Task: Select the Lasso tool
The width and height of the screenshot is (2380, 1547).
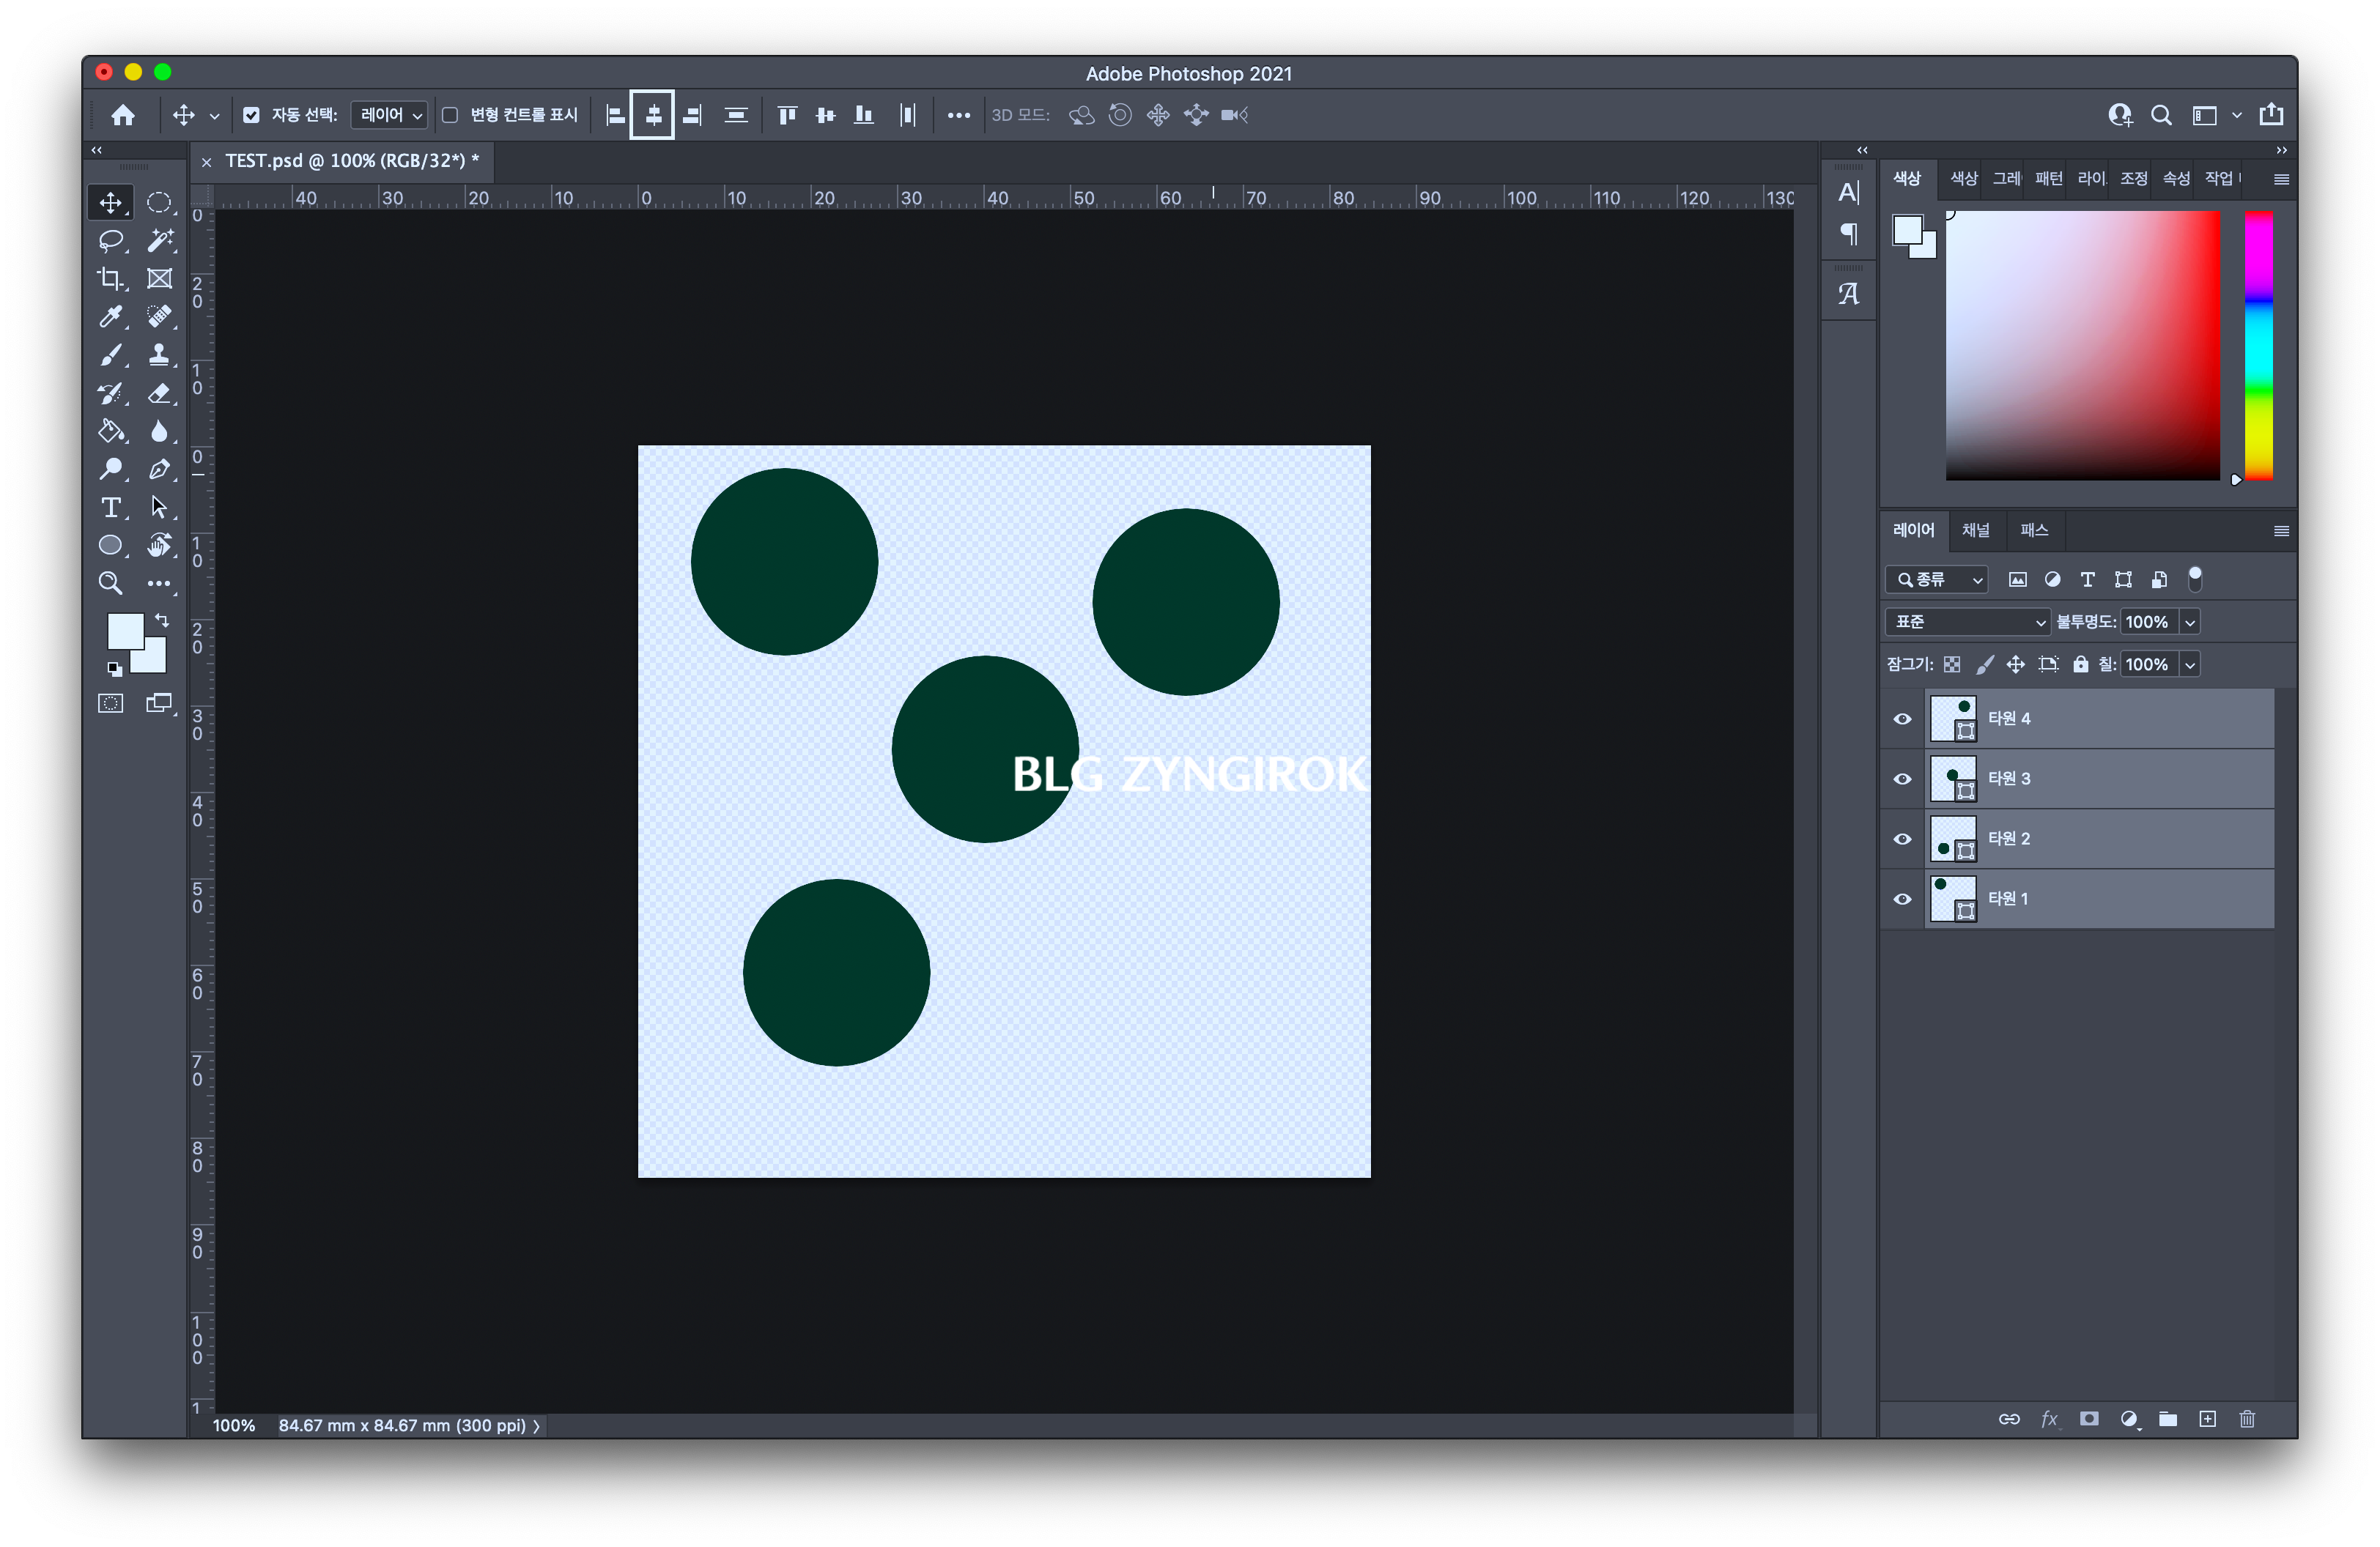Action: (110, 241)
